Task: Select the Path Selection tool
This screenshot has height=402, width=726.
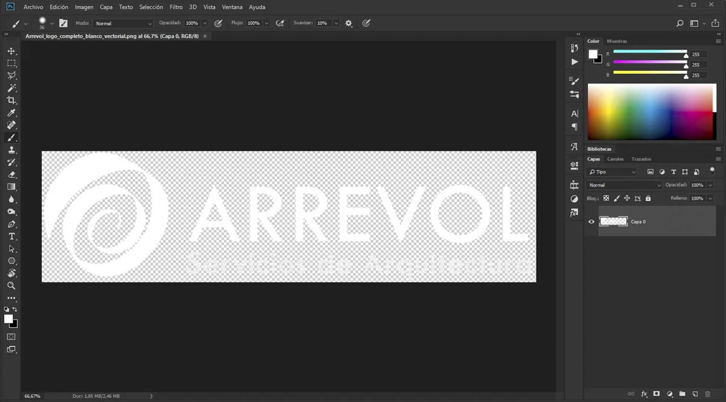Action: click(x=11, y=249)
